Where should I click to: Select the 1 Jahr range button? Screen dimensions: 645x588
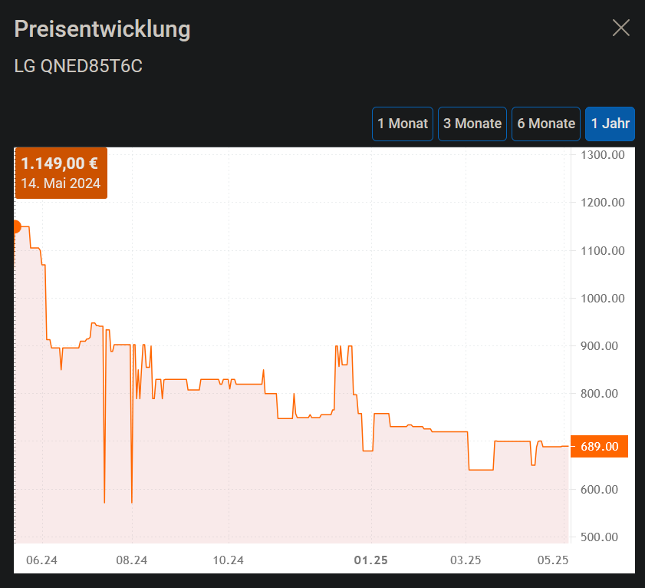(x=610, y=124)
